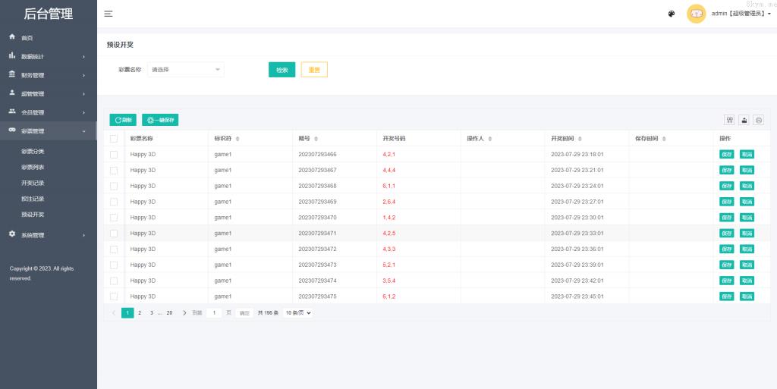Click the home icon for 首页
The image size is (777, 389).
pyautogui.click(x=12, y=37)
